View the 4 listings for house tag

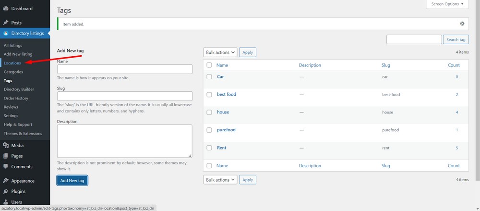click(x=457, y=112)
